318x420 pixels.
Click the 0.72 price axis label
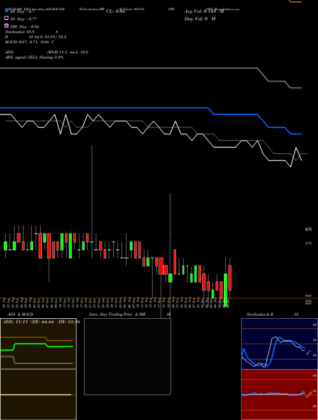tap(308, 243)
